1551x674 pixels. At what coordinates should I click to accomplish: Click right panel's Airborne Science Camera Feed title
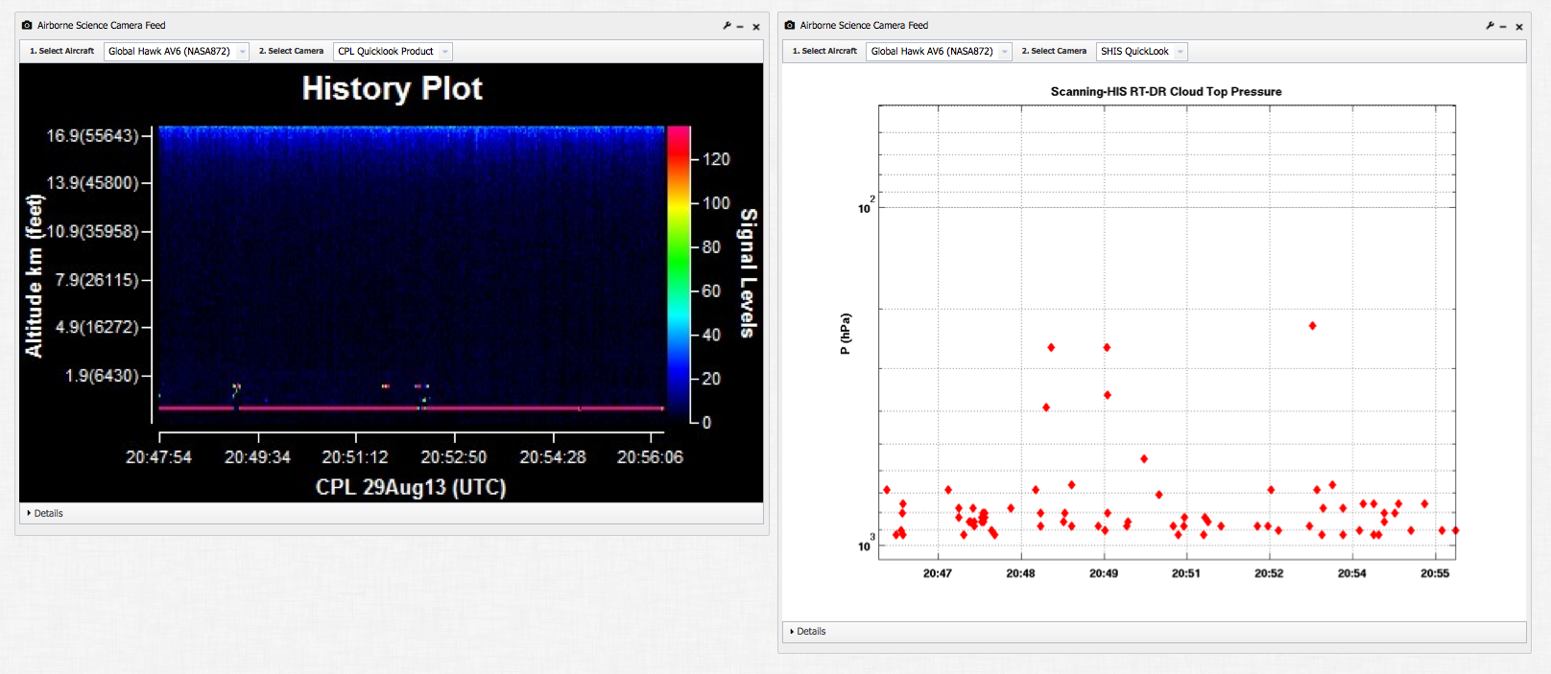coord(864,26)
